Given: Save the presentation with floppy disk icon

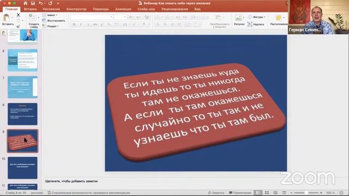Looking at the screenshot, I should pyautogui.click(x=33, y=3).
